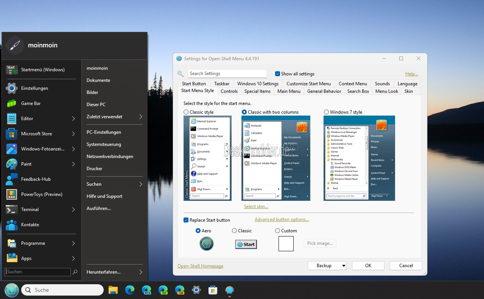Click the Windows 7 style preview thumbnail
Image resolution: width=484 pixels, height=299 pixels.
click(x=359, y=158)
